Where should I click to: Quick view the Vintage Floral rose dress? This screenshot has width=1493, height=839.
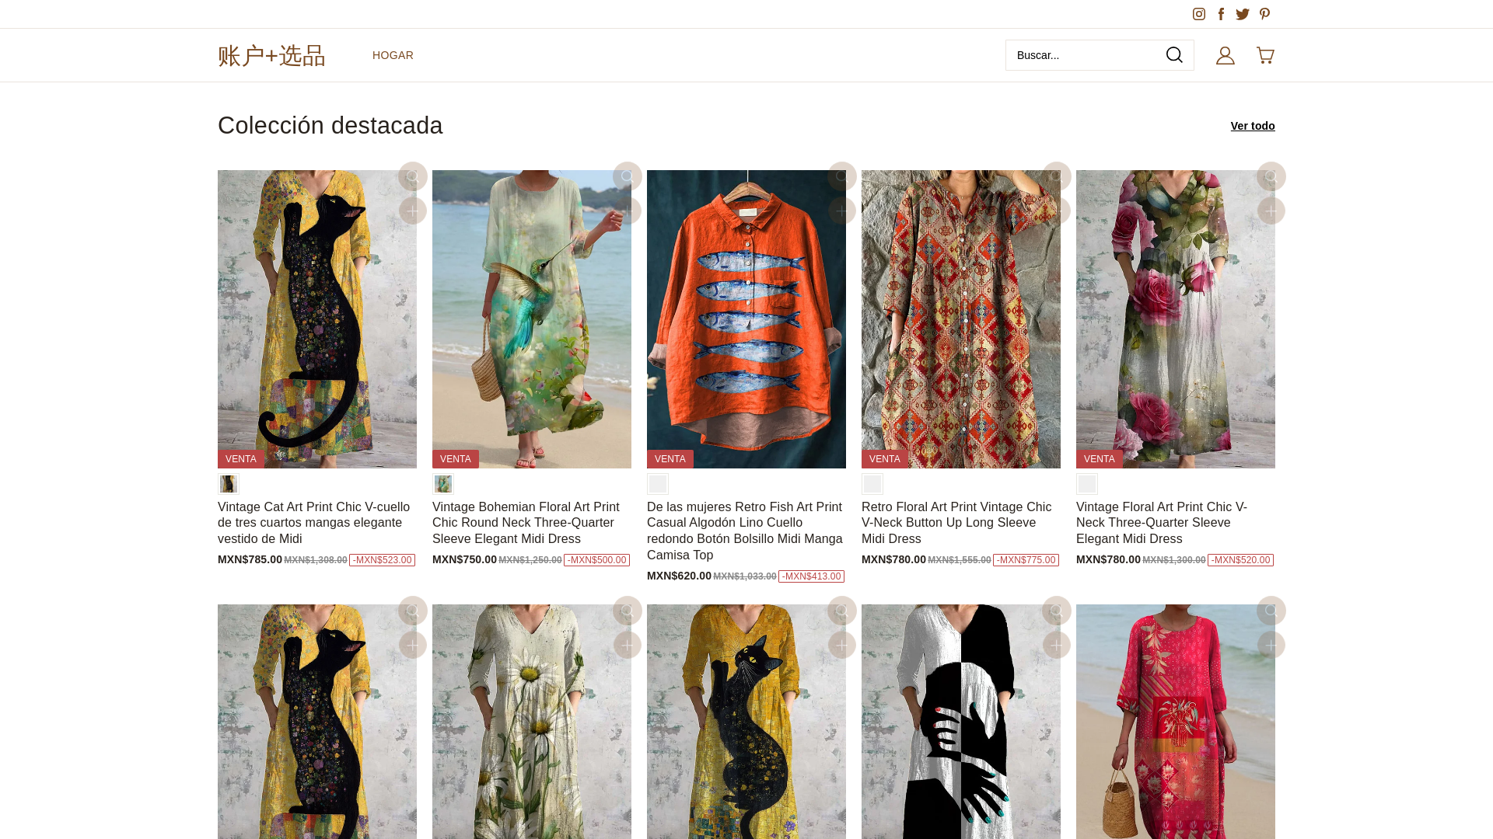(x=1271, y=176)
